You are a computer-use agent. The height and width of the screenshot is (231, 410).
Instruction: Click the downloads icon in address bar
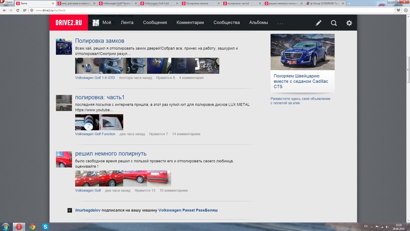pos(406,10)
